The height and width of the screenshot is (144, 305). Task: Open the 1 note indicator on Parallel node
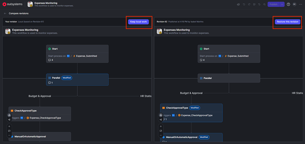[x=50, y=83]
